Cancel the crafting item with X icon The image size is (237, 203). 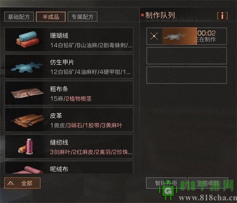click(x=154, y=36)
